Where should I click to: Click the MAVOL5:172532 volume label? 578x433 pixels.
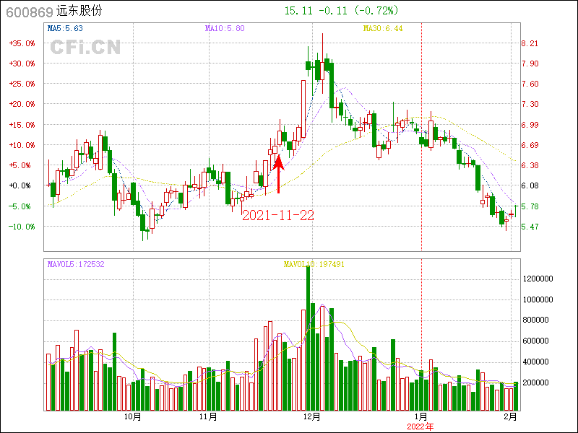click(76, 264)
